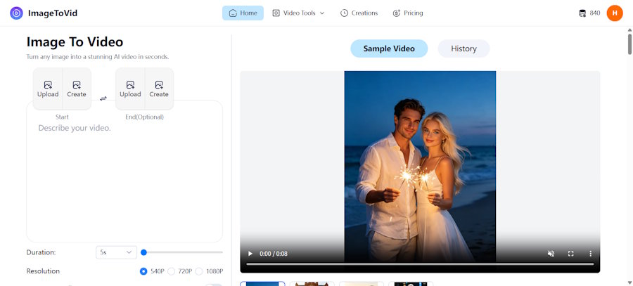The height and width of the screenshot is (286, 633).
Task: Go to the Pricing page
Action: (408, 13)
